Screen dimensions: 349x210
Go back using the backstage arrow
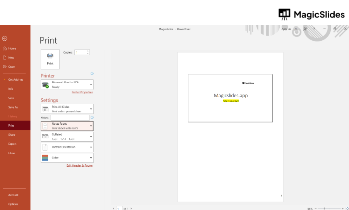click(x=4, y=38)
